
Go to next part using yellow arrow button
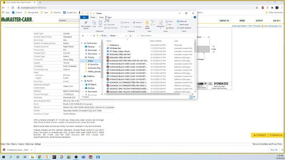click(x=276, y=135)
